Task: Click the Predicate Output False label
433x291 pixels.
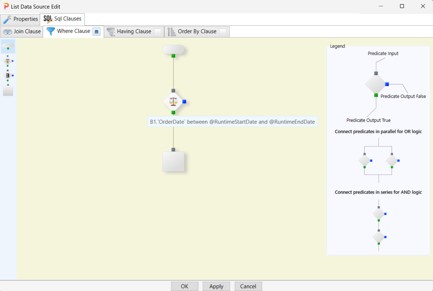Action: pyautogui.click(x=403, y=96)
